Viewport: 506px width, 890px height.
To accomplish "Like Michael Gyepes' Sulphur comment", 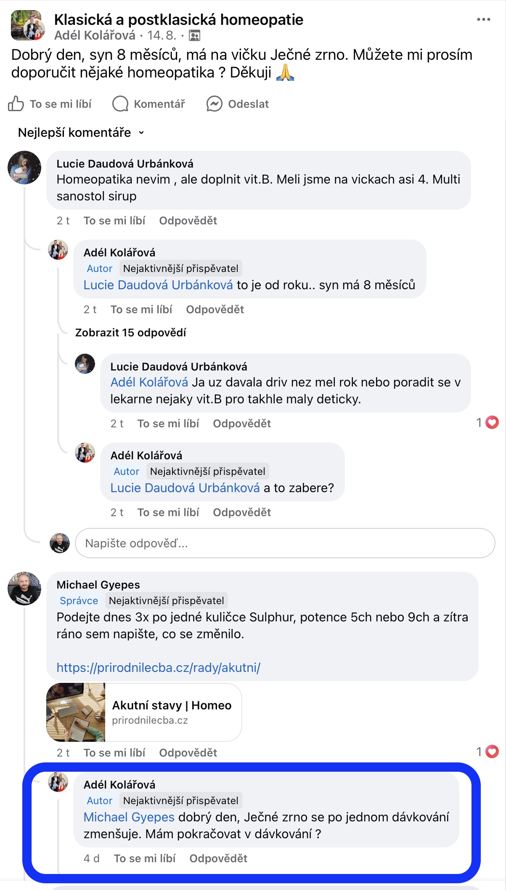I will coord(114,753).
